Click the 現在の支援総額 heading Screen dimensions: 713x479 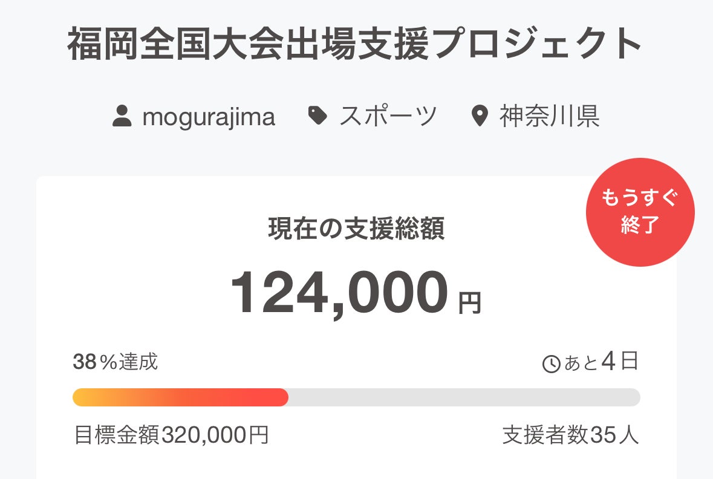tap(356, 229)
